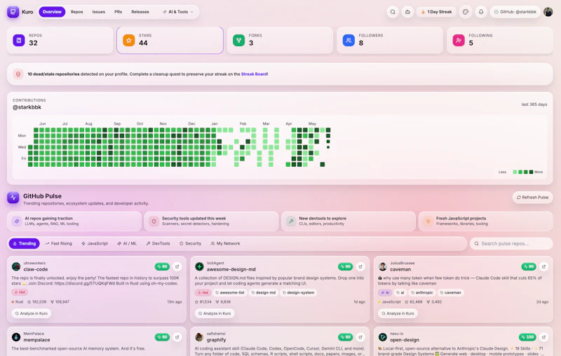The width and height of the screenshot is (561, 356).
Task: Open awesome-design-md external link icon
Action: 360,266
